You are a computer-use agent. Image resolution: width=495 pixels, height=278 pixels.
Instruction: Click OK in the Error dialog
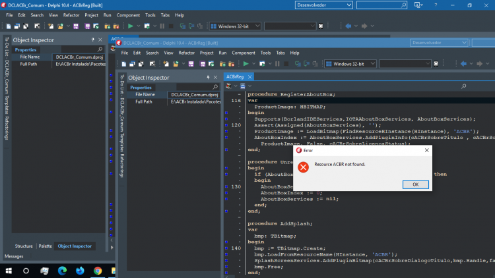415,184
